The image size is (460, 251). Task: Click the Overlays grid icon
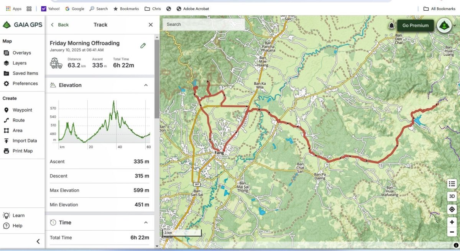(x=6, y=53)
